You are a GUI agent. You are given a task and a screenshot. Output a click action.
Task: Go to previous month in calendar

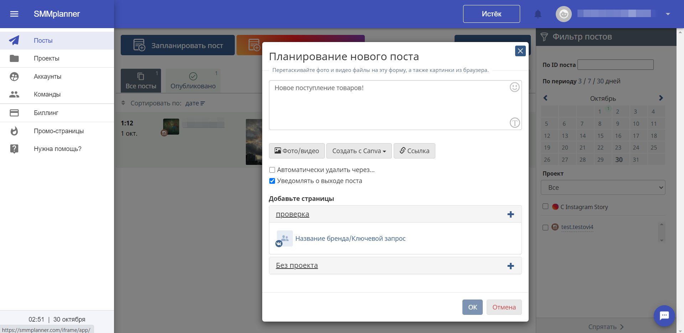point(545,98)
